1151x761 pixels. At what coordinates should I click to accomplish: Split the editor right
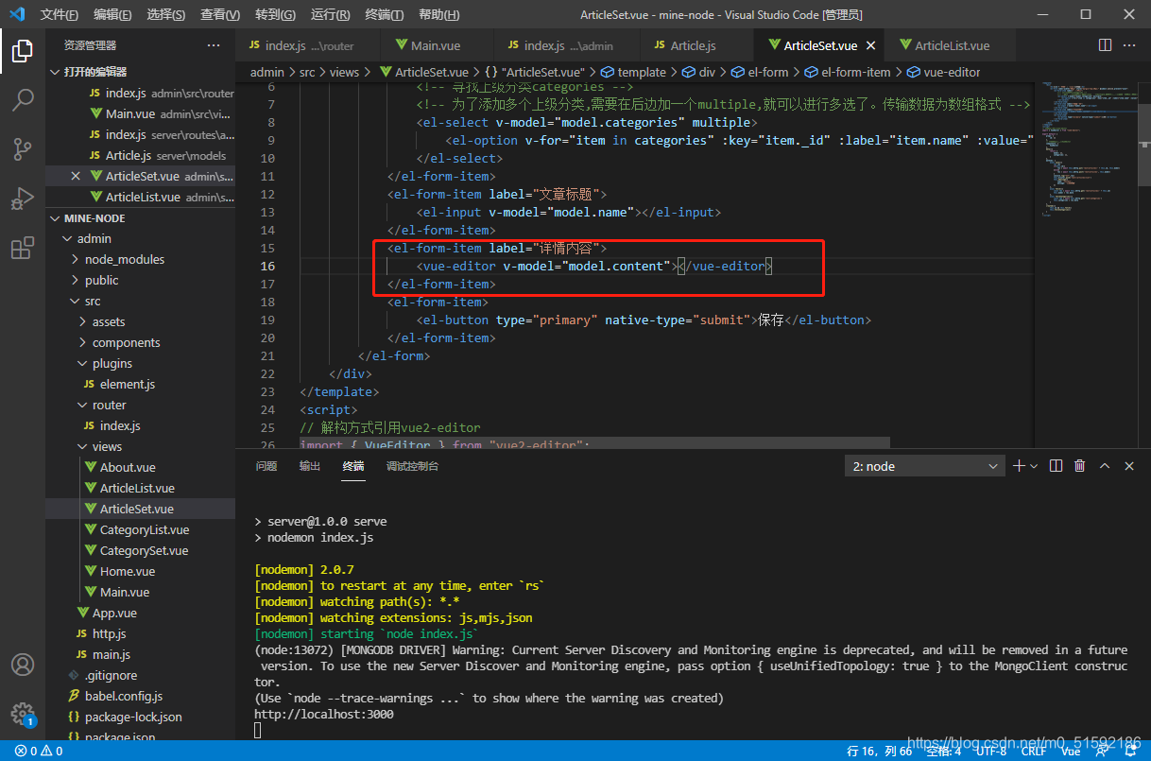[1105, 45]
